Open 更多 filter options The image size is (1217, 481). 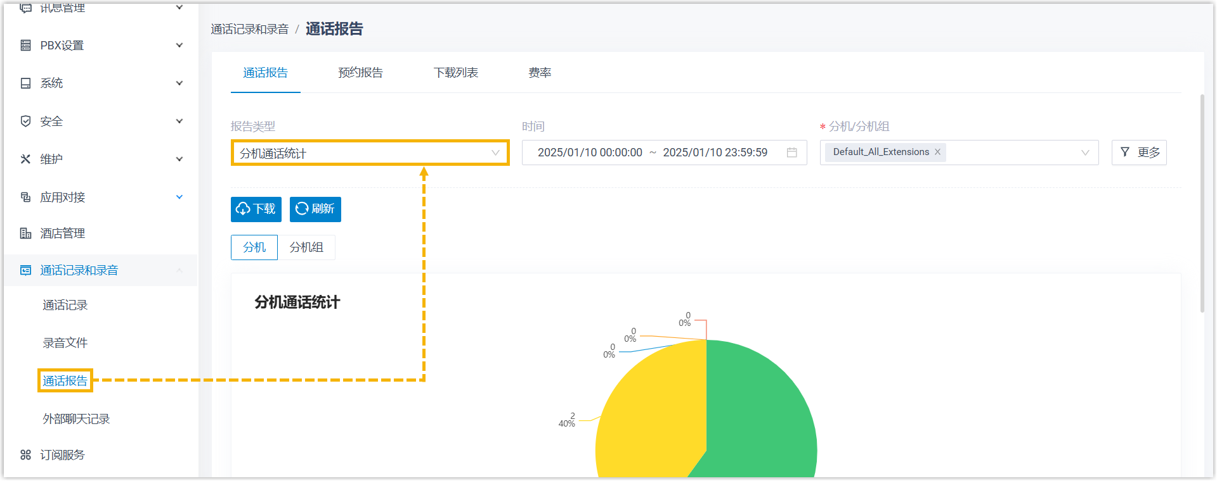tap(1139, 153)
